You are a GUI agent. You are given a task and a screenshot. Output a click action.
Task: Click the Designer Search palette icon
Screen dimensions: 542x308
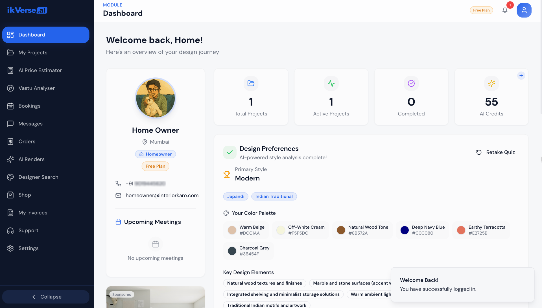pos(10,177)
